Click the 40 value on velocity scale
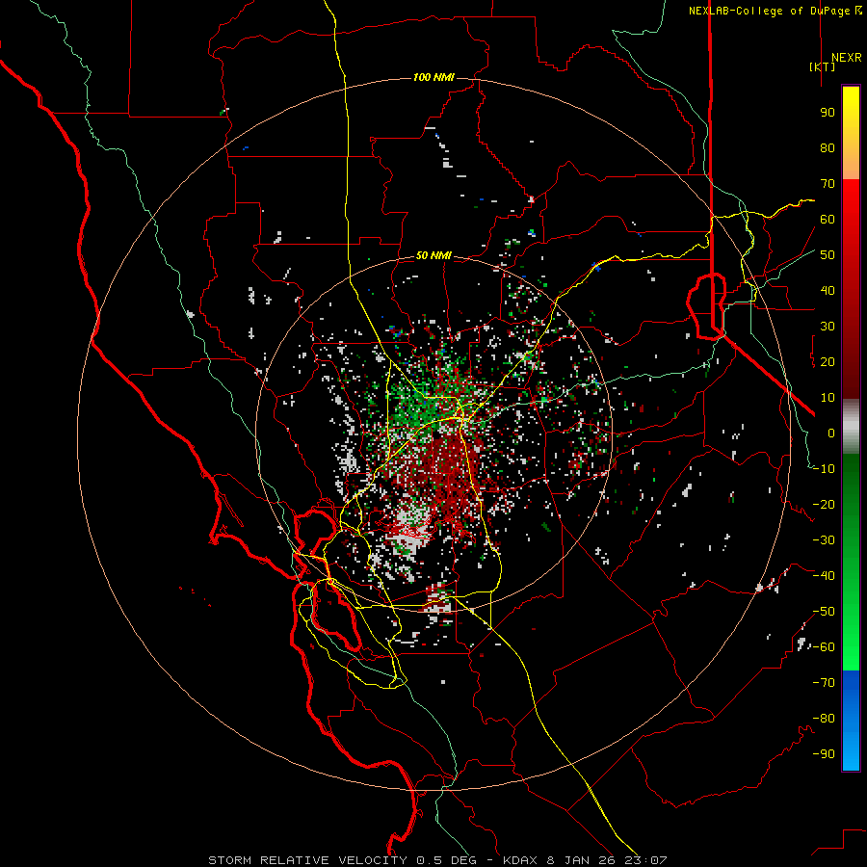Viewport: 867px width, 867px height. [828, 290]
